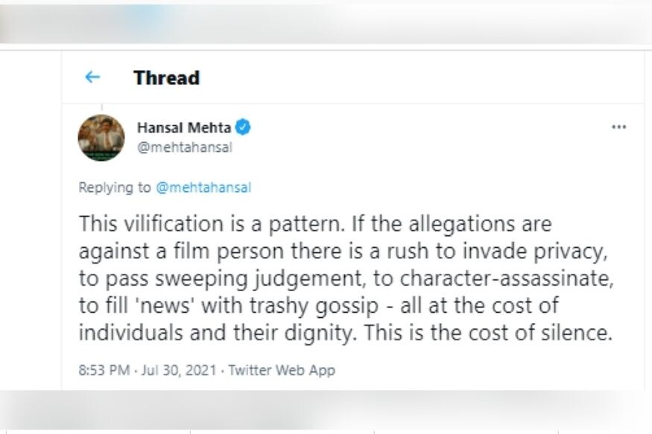Click the "Replying to" label text

(115, 188)
